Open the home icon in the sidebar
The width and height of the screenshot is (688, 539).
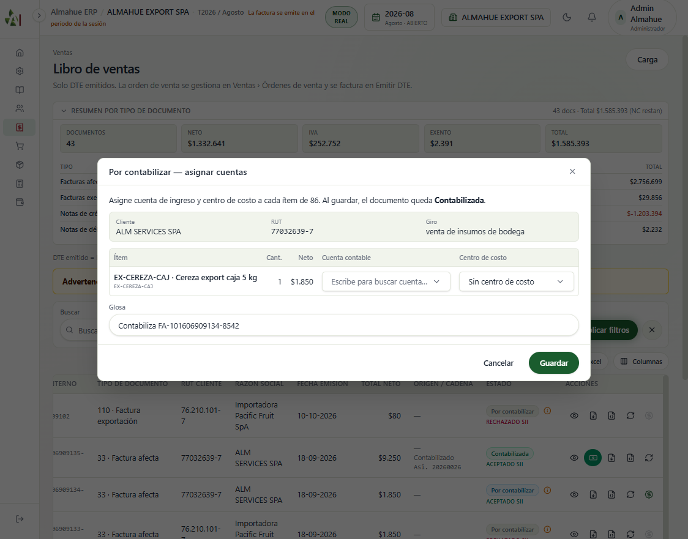(20, 53)
